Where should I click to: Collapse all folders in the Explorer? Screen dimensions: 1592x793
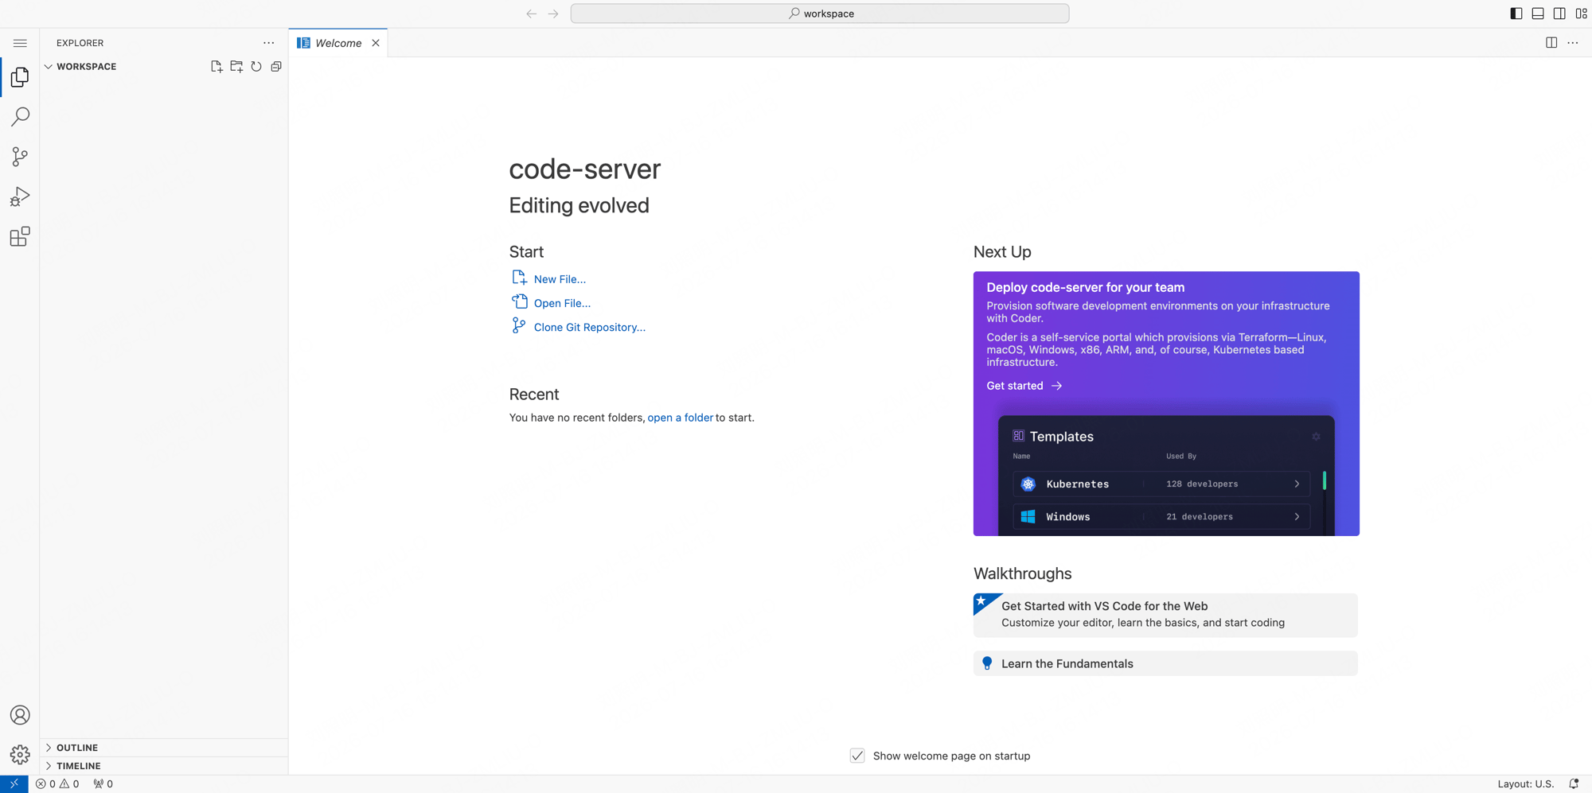coord(276,67)
